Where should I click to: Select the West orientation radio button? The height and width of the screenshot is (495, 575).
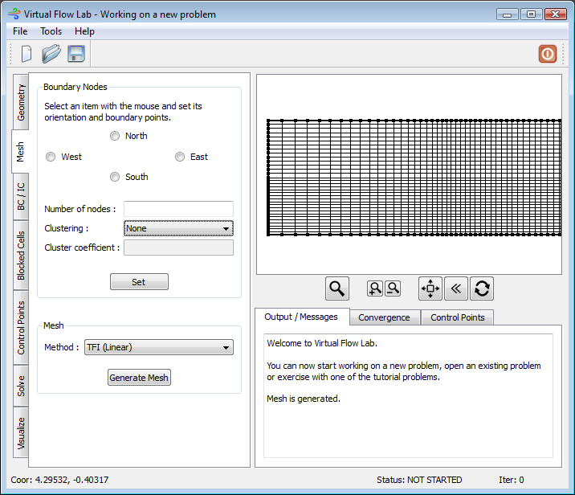click(x=51, y=157)
